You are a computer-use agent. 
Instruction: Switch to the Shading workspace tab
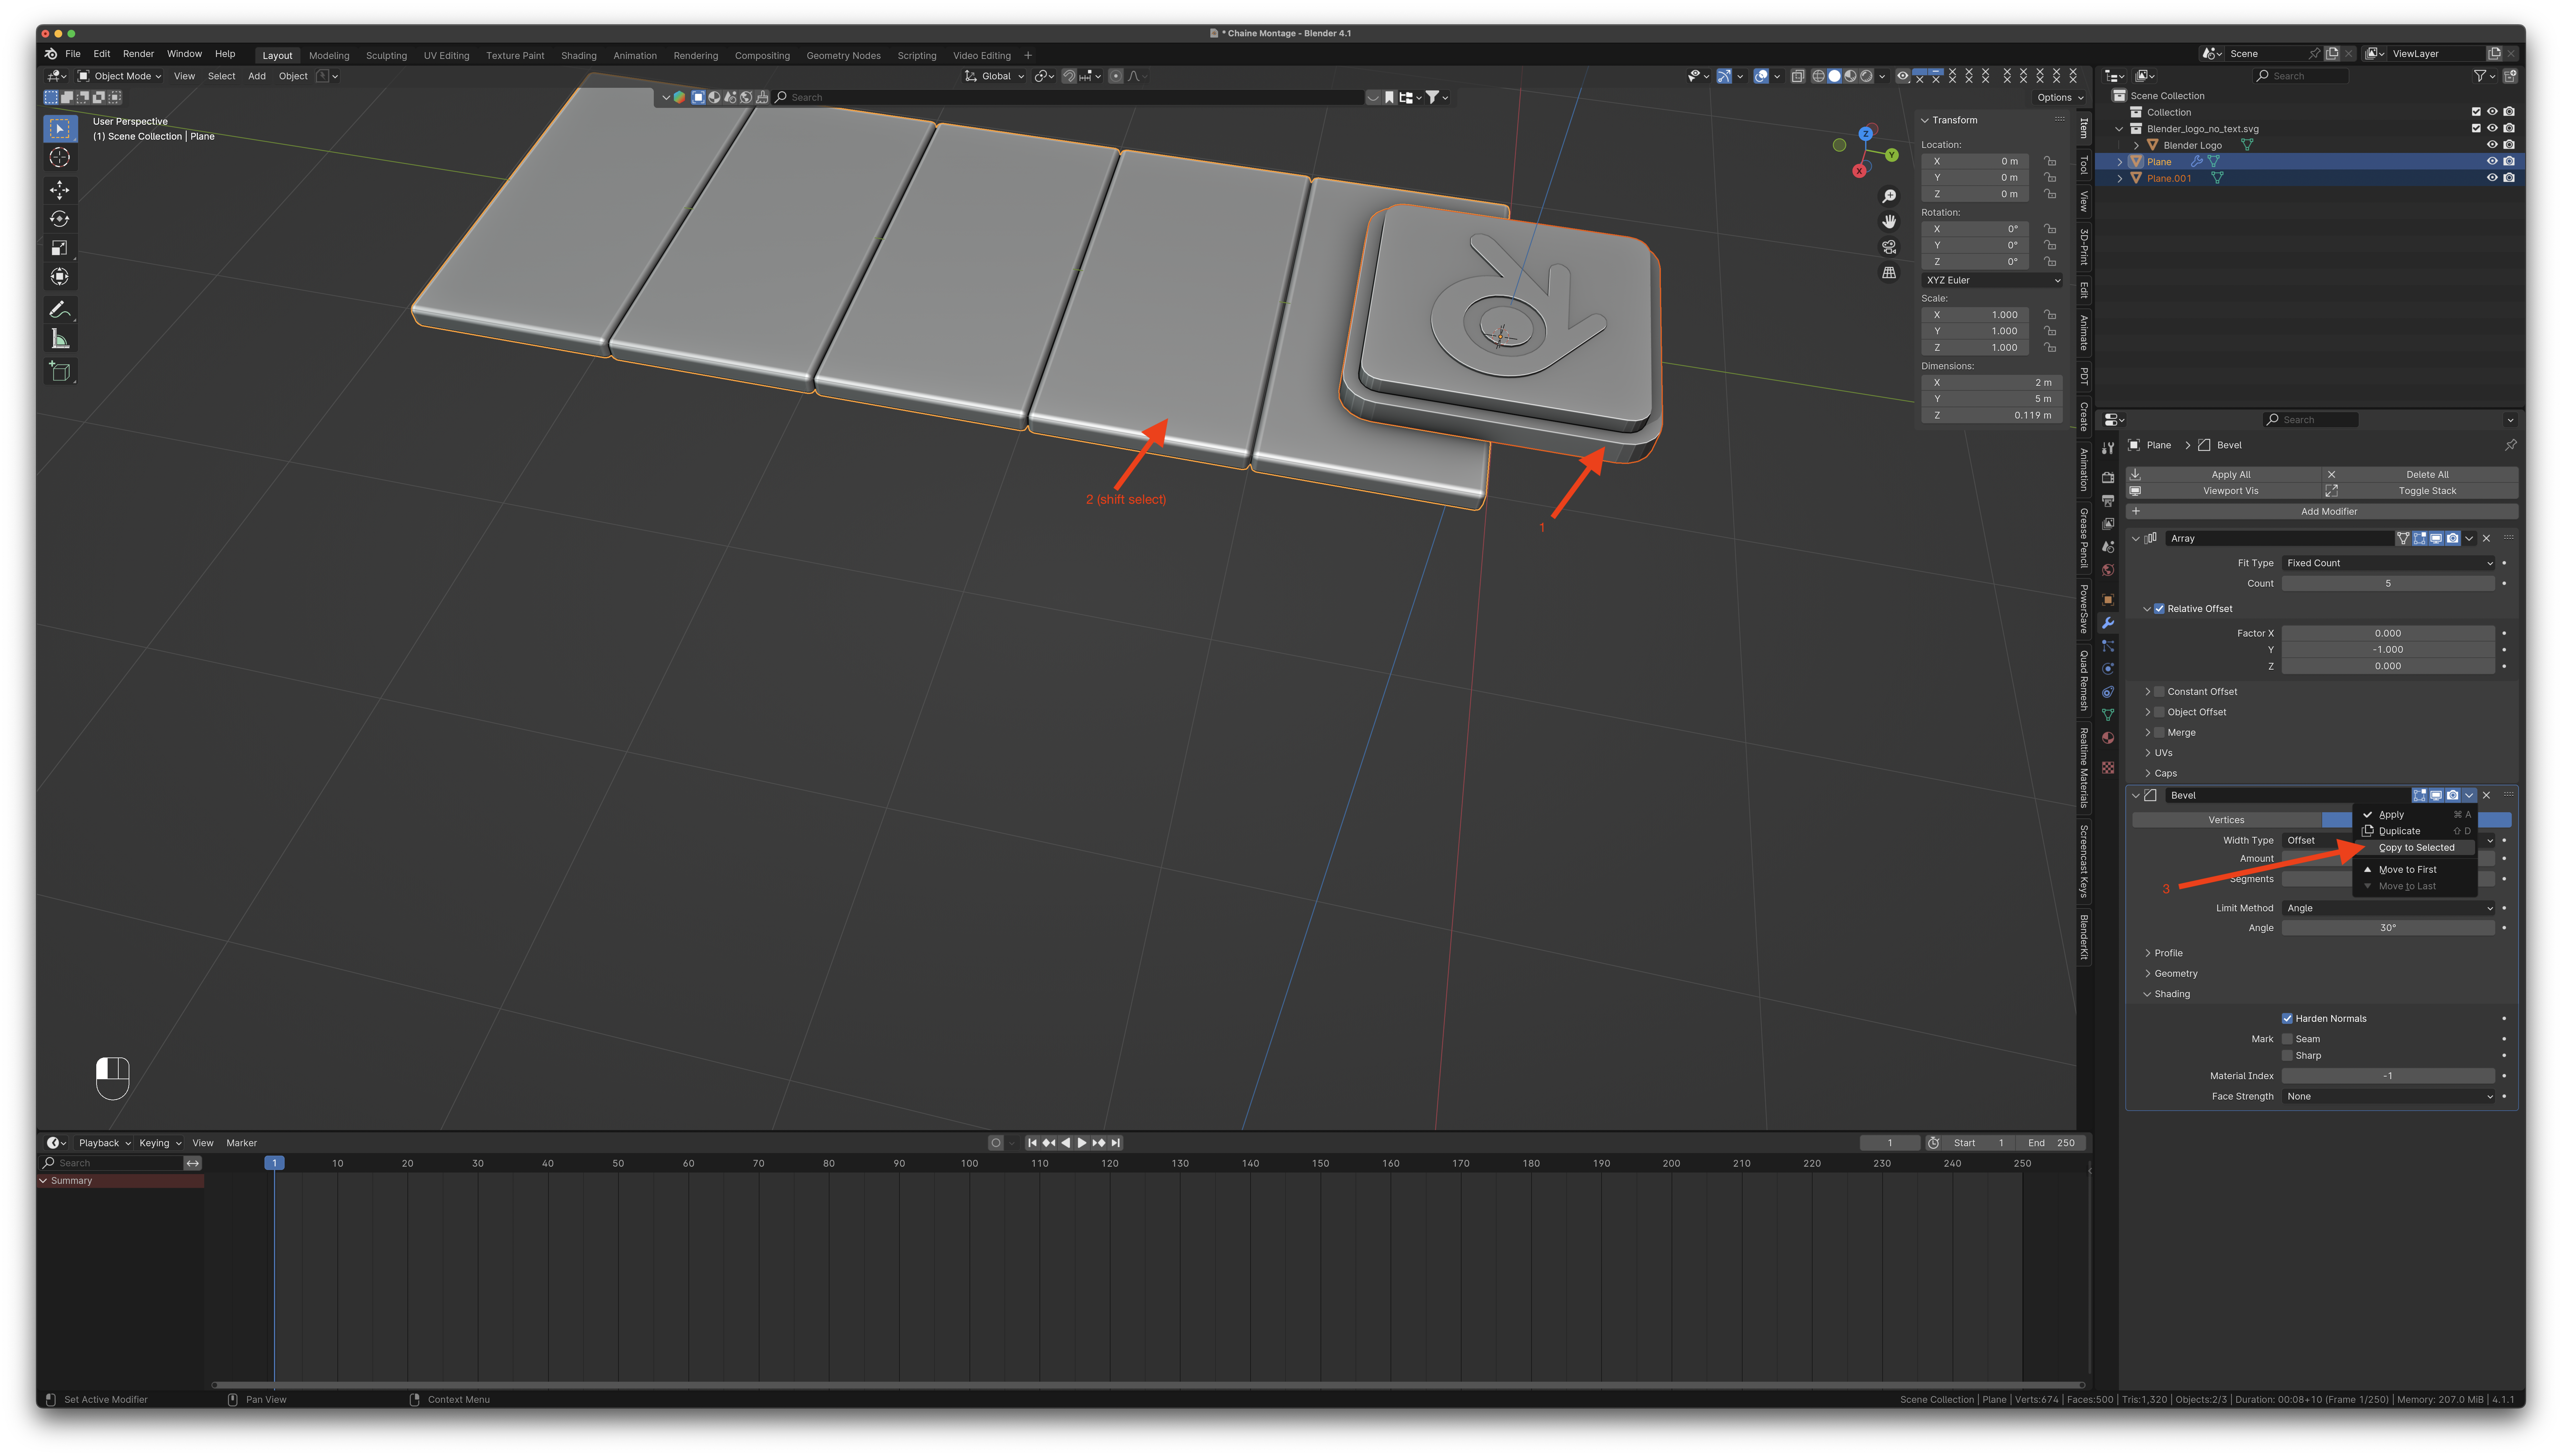coord(578,56)
